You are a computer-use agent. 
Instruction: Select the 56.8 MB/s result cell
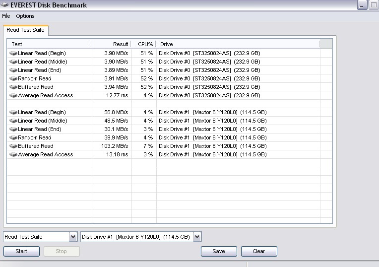(x=116, y=113)
